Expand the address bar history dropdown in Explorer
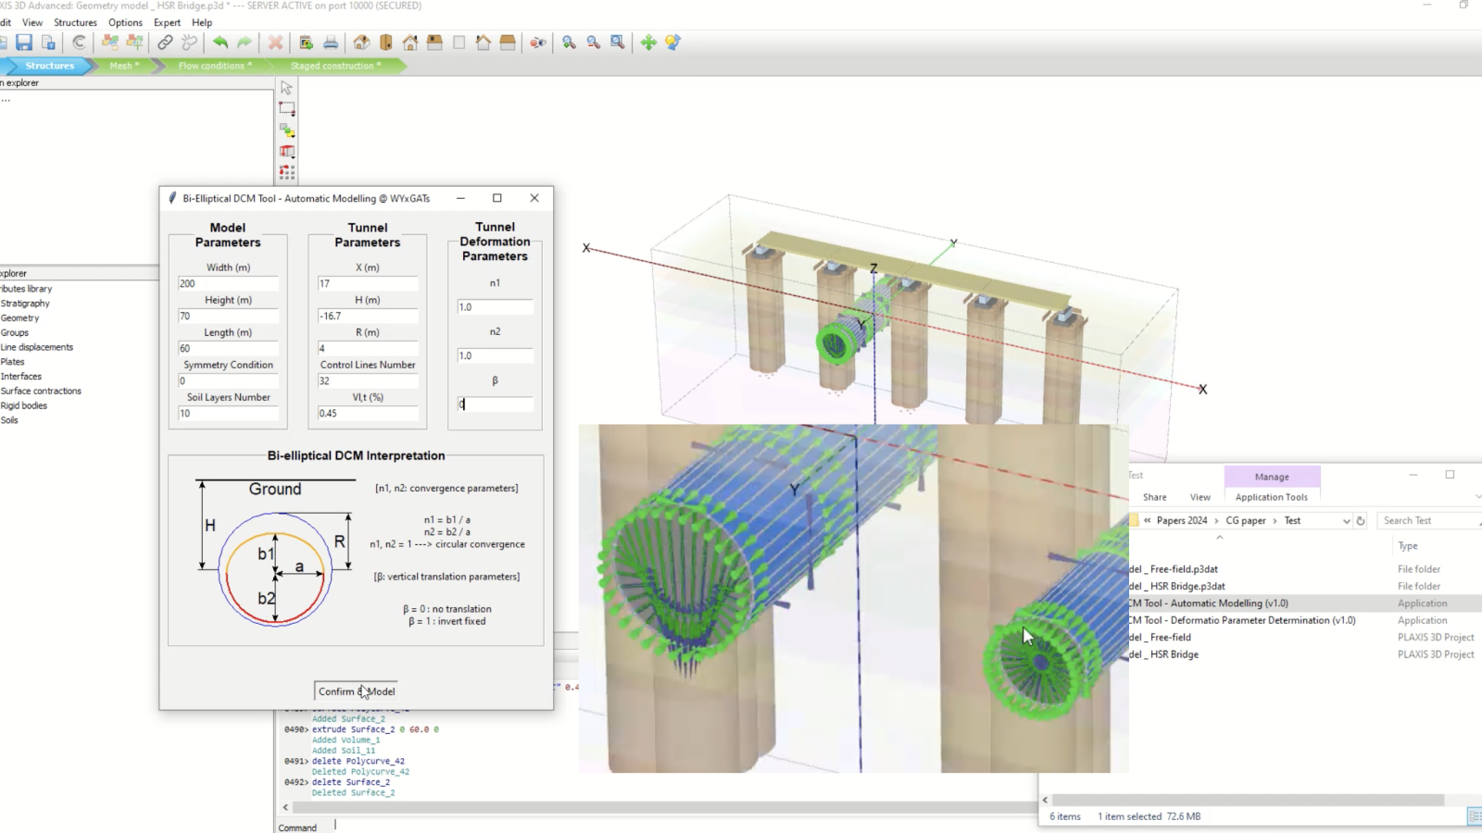 (1346, 521)
